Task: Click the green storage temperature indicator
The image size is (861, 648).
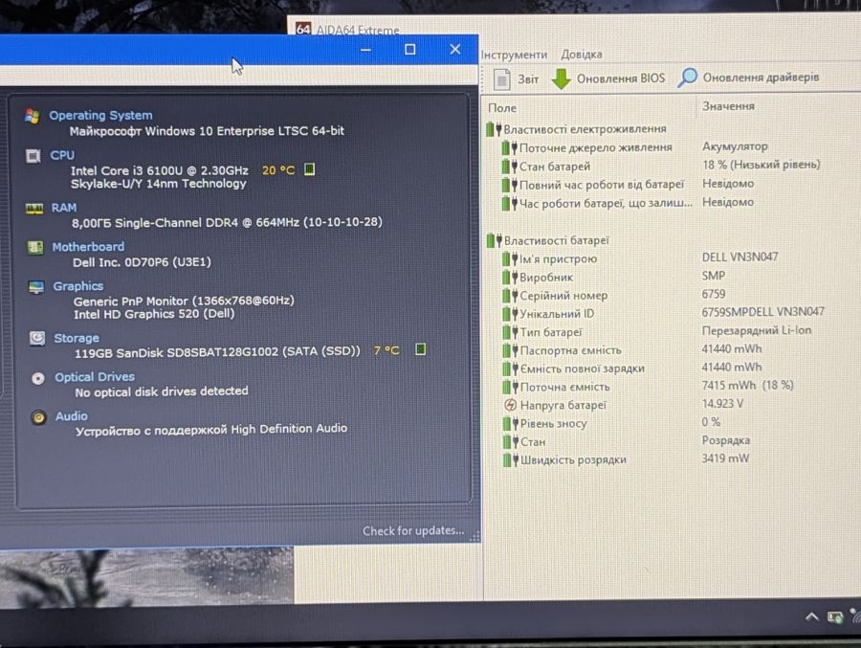Action: 421,349
